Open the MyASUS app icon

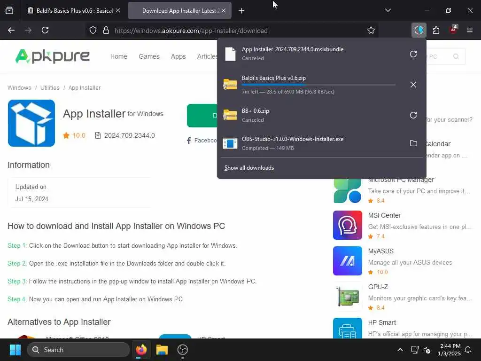tap(347, 260)
